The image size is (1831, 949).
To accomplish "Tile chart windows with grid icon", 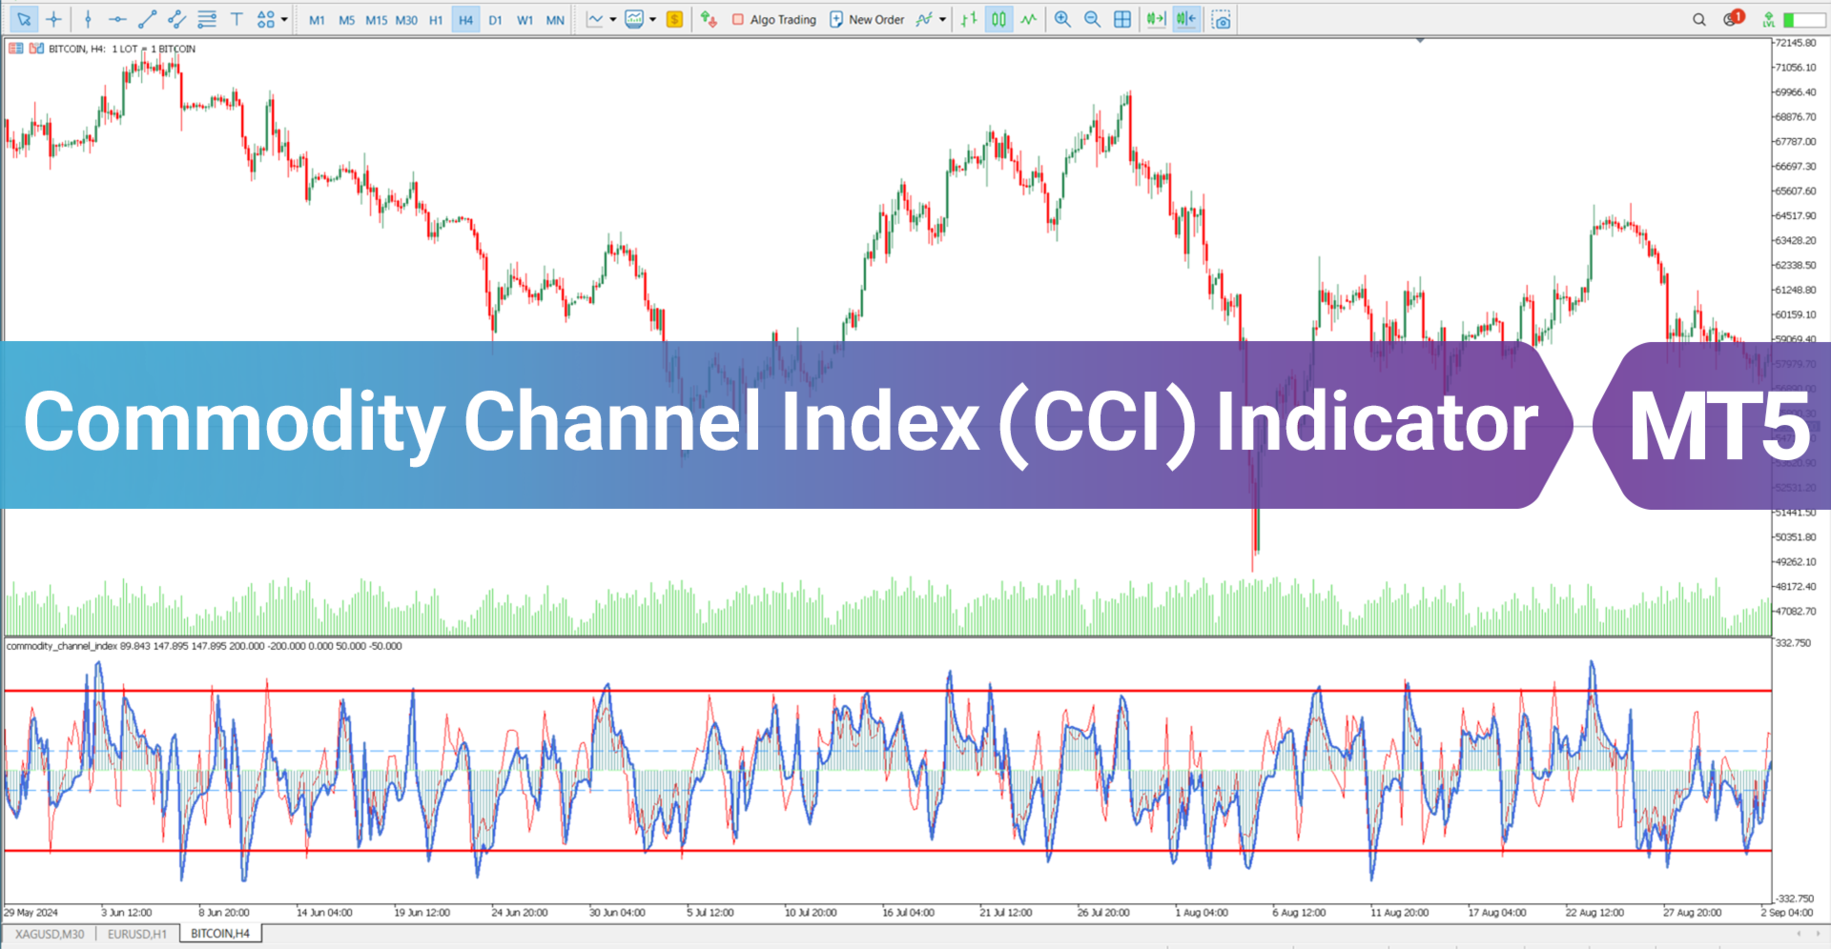I will click(x=1122, y=19).
